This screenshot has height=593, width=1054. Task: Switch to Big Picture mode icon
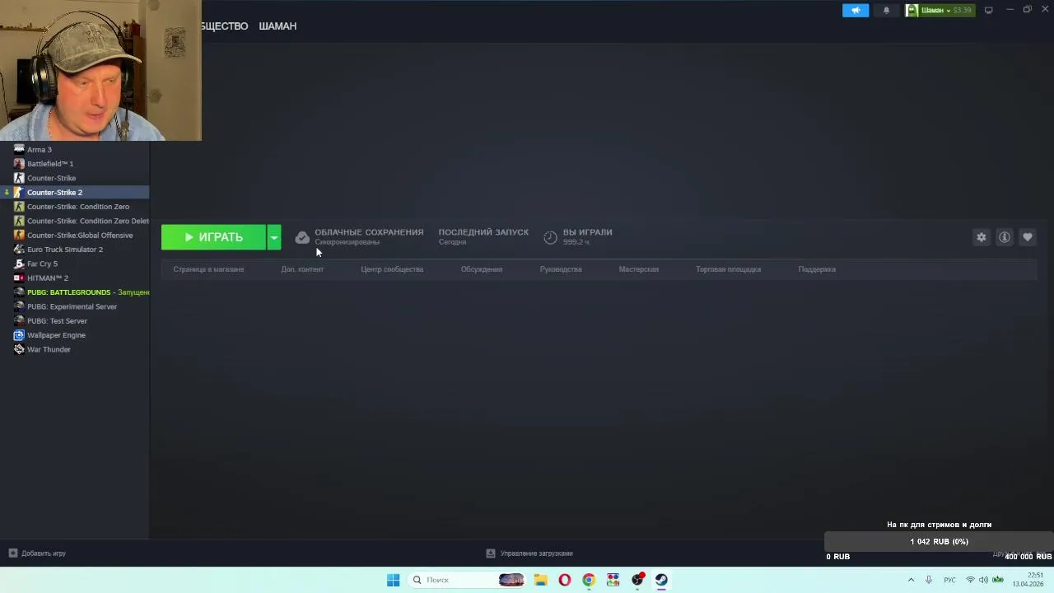988,10
